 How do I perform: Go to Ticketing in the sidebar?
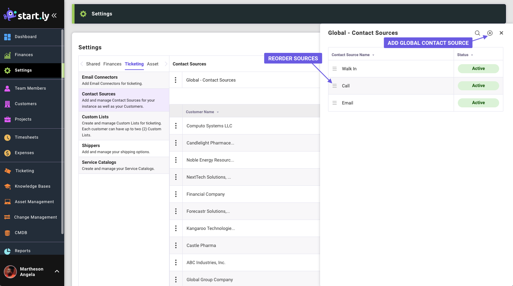[25, 171]
